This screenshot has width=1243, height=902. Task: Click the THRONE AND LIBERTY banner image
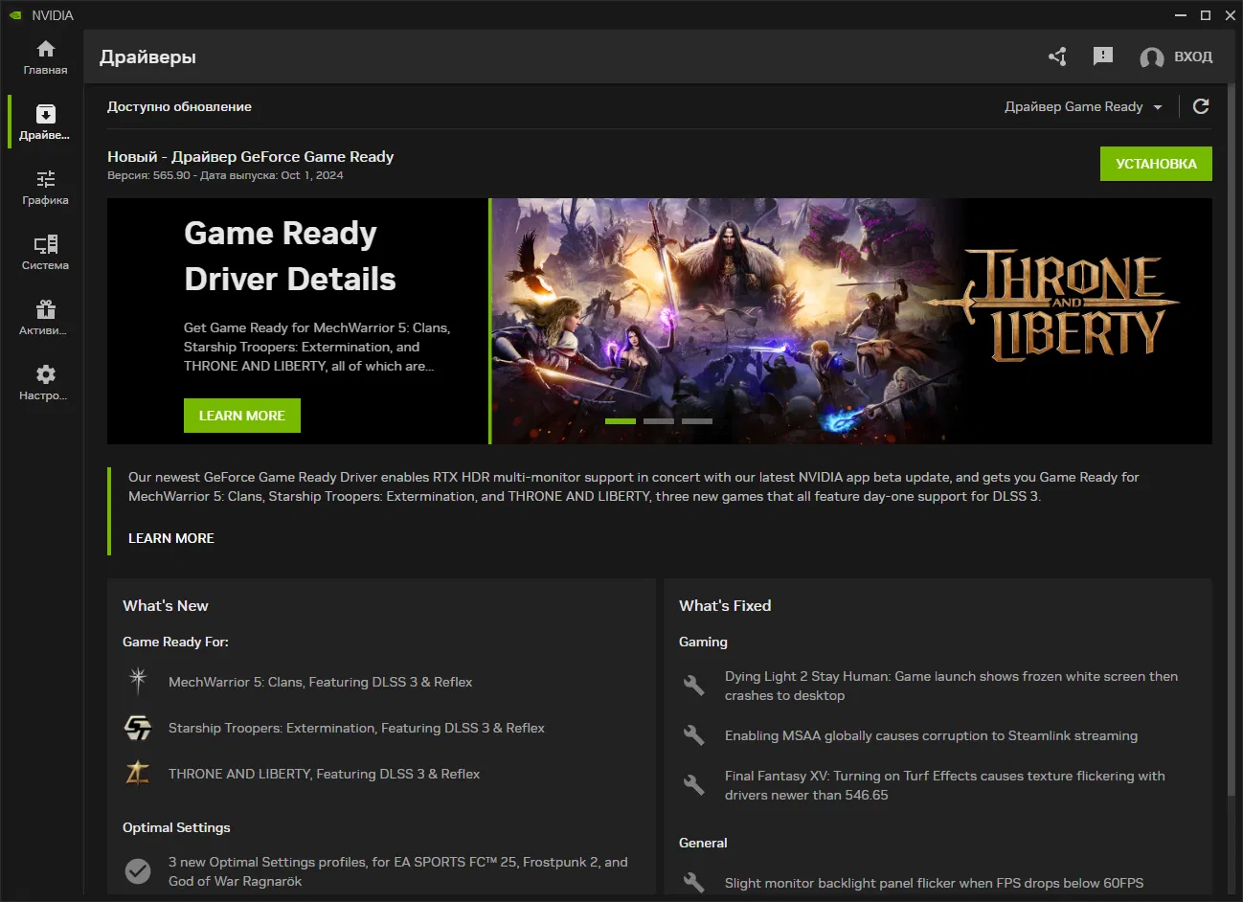click(x=850, y=316)
